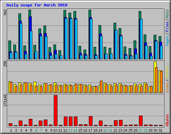Click green weekend day 7 label

click(x=41, y=130)
